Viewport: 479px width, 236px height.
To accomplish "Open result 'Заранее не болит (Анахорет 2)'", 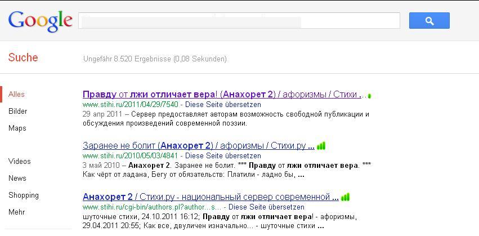I will (199, 145).
